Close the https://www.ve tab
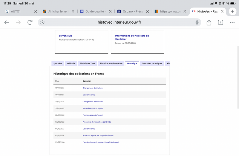Screen dimensions: 239x157 pos(185,11)
